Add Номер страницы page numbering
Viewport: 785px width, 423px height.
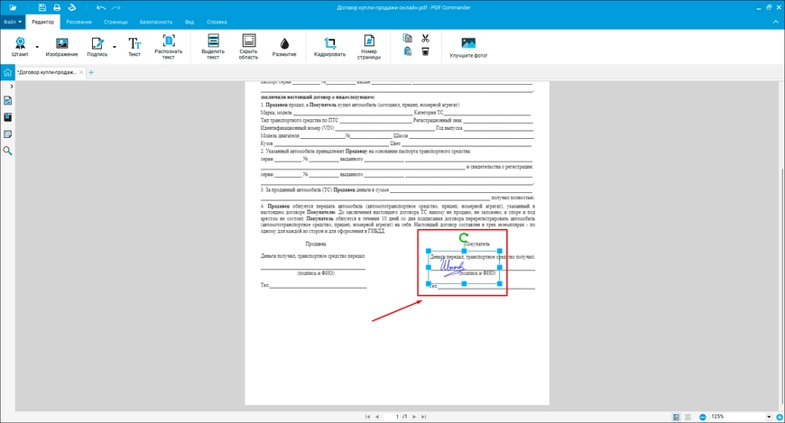click(369, 47)
